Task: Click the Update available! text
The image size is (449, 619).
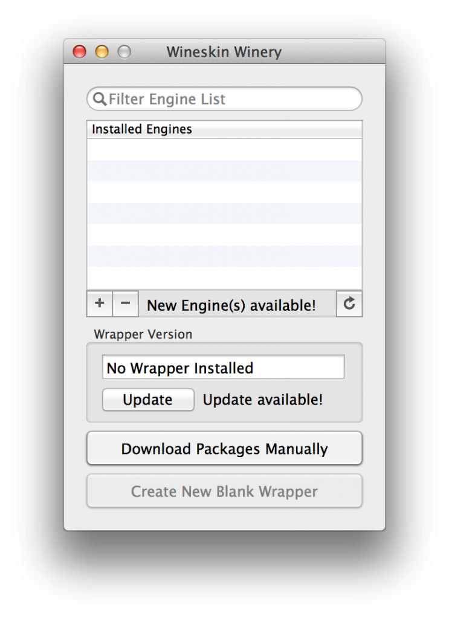Action: pyautogui.click(x=263, y=400)
